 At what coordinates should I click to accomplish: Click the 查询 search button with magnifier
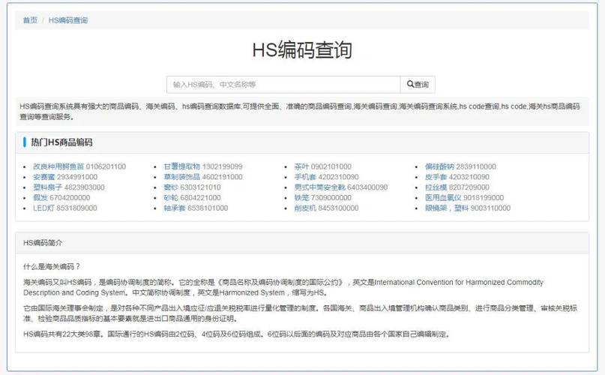[x=418, y=85]
